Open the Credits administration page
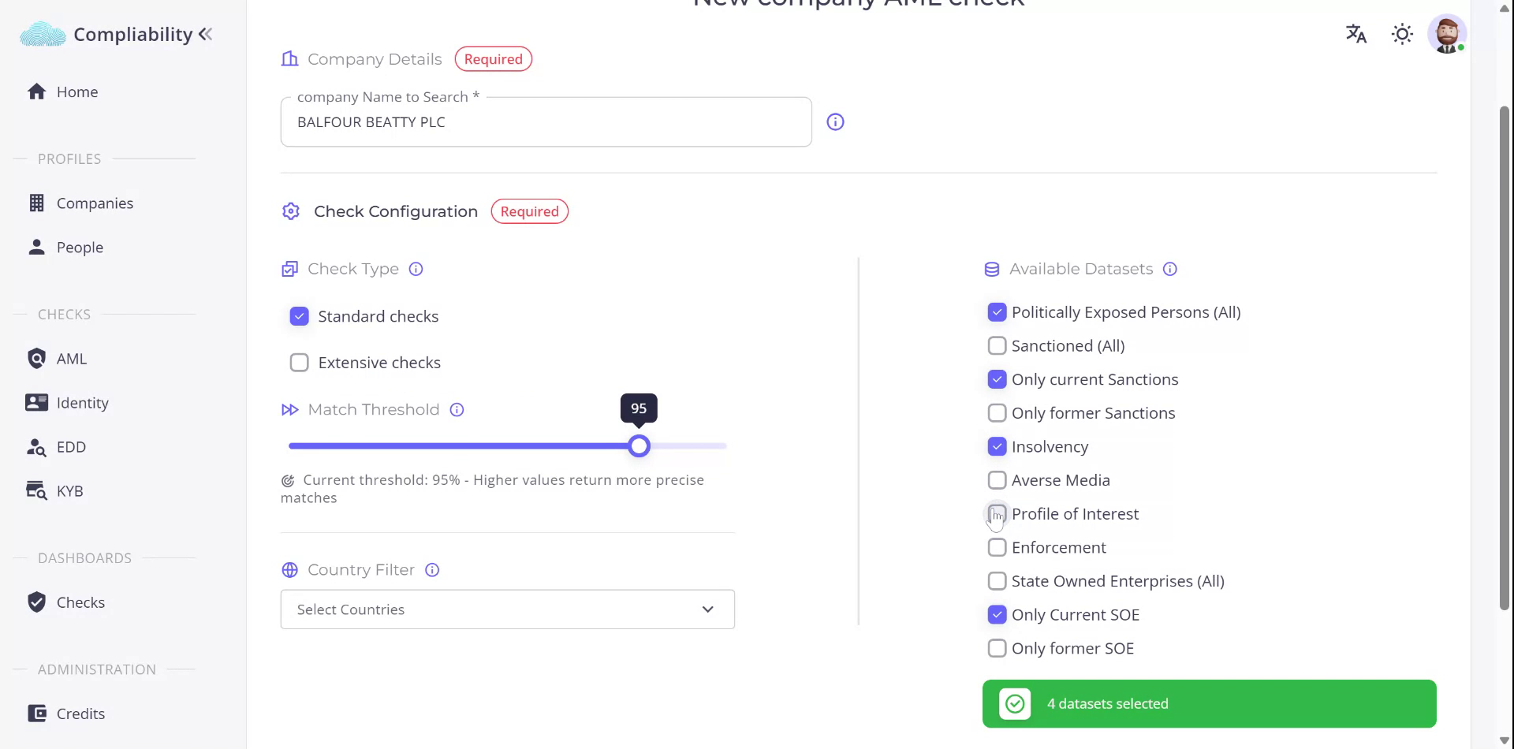Viewport: 1514px width, 749px height. 80,714
